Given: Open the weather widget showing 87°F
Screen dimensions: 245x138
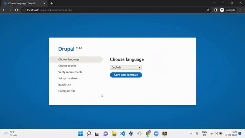Looking at the screenshot, I should point(10,134).
